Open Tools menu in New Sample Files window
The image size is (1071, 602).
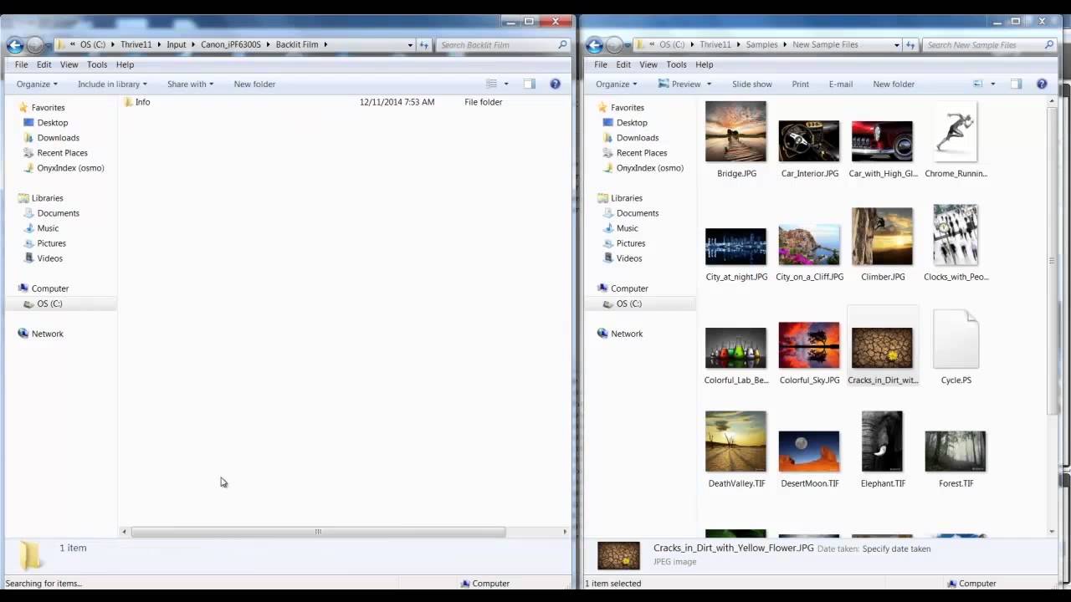676,64
